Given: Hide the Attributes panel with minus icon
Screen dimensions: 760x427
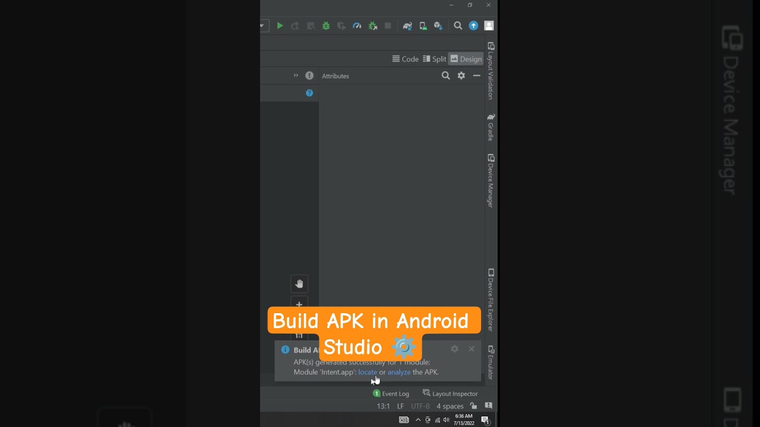Looking at the screenshot, I should pos(477,76).
